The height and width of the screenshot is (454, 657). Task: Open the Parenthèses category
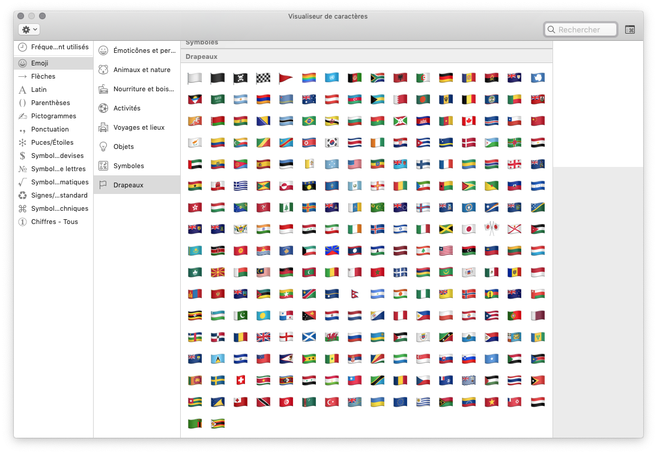tap(53, 103)
